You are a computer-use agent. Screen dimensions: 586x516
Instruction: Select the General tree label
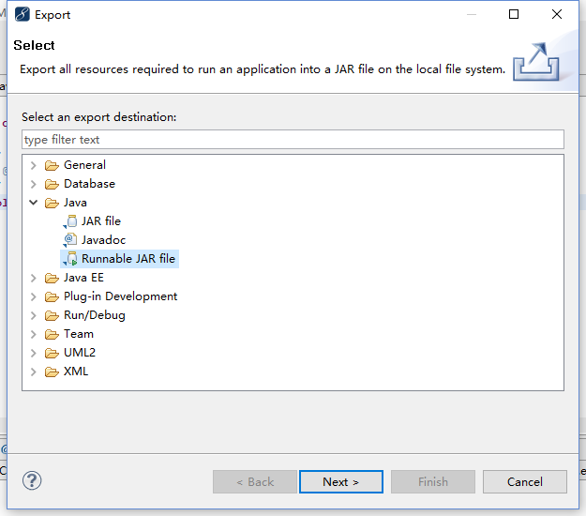pyautogui.click(x=84, y=165)
